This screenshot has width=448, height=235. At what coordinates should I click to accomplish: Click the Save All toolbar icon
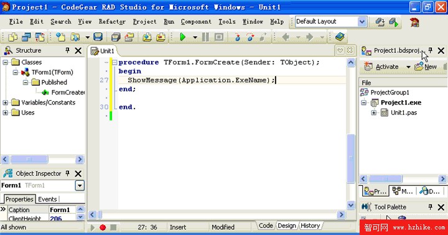click(116, 37)
